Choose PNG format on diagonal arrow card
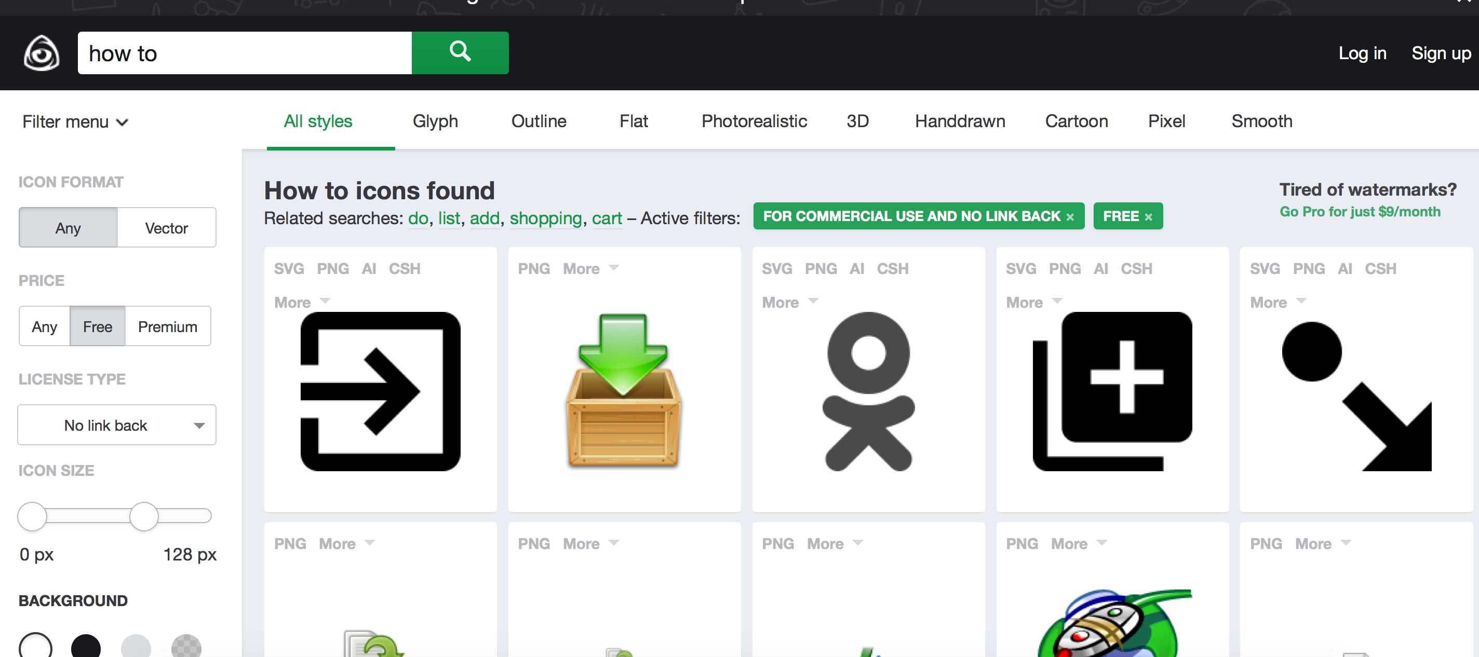Image resolution: width=1479 pixels, height=657 pixels. tap(1309, 268)
